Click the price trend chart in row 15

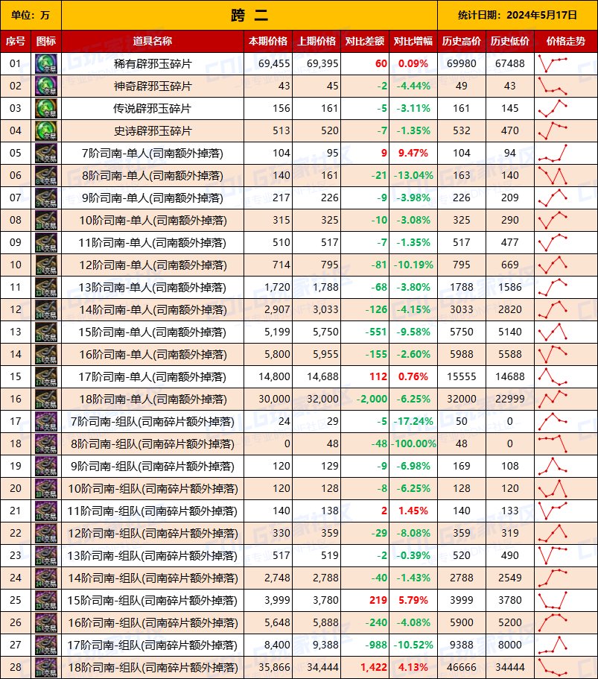point(553,376)
